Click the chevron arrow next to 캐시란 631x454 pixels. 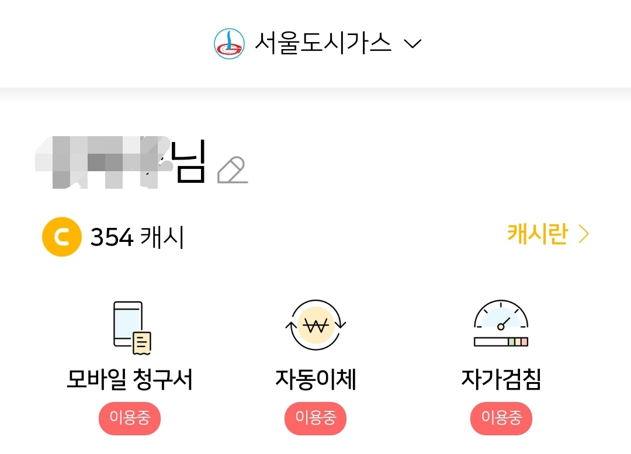[583, 234]
